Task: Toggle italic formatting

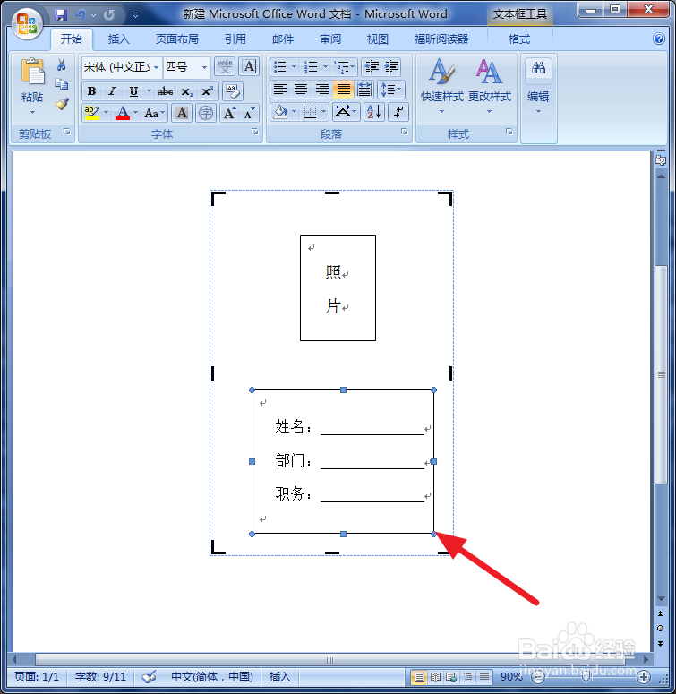Action: coord(113,91)
